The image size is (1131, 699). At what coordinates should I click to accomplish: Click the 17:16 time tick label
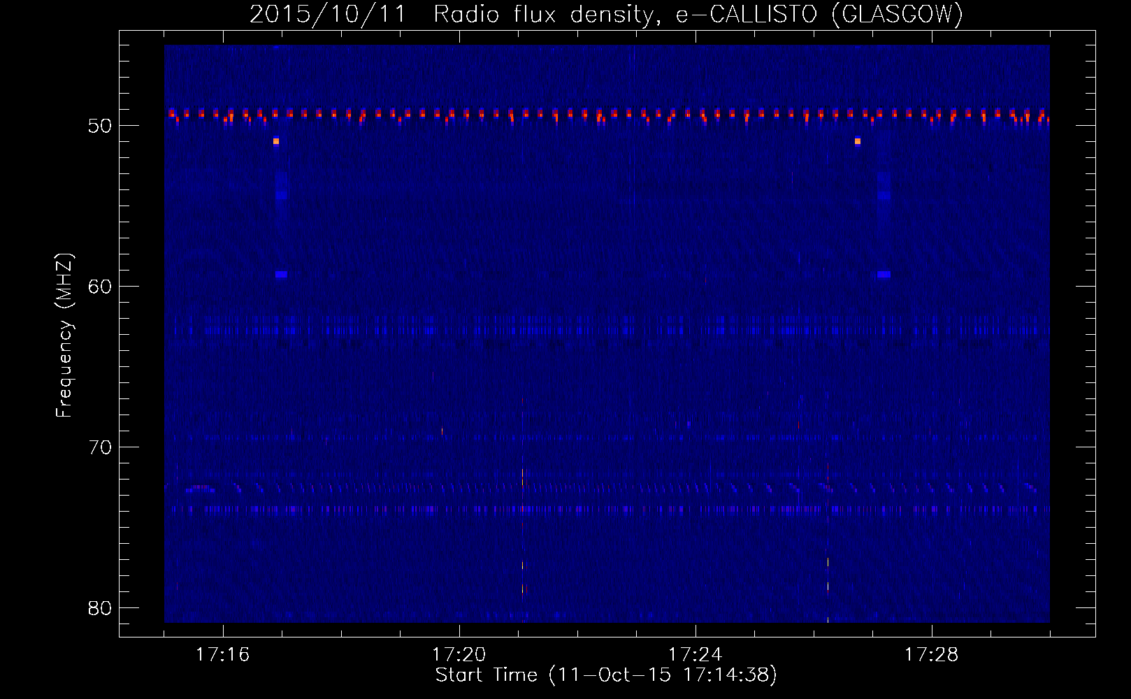(222, 655)
